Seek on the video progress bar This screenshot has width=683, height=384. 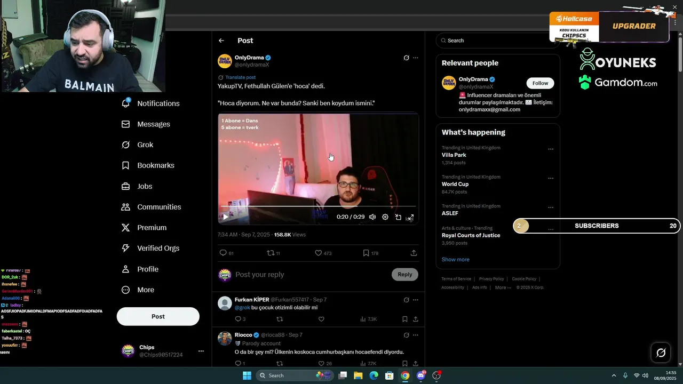coord(318,206)
